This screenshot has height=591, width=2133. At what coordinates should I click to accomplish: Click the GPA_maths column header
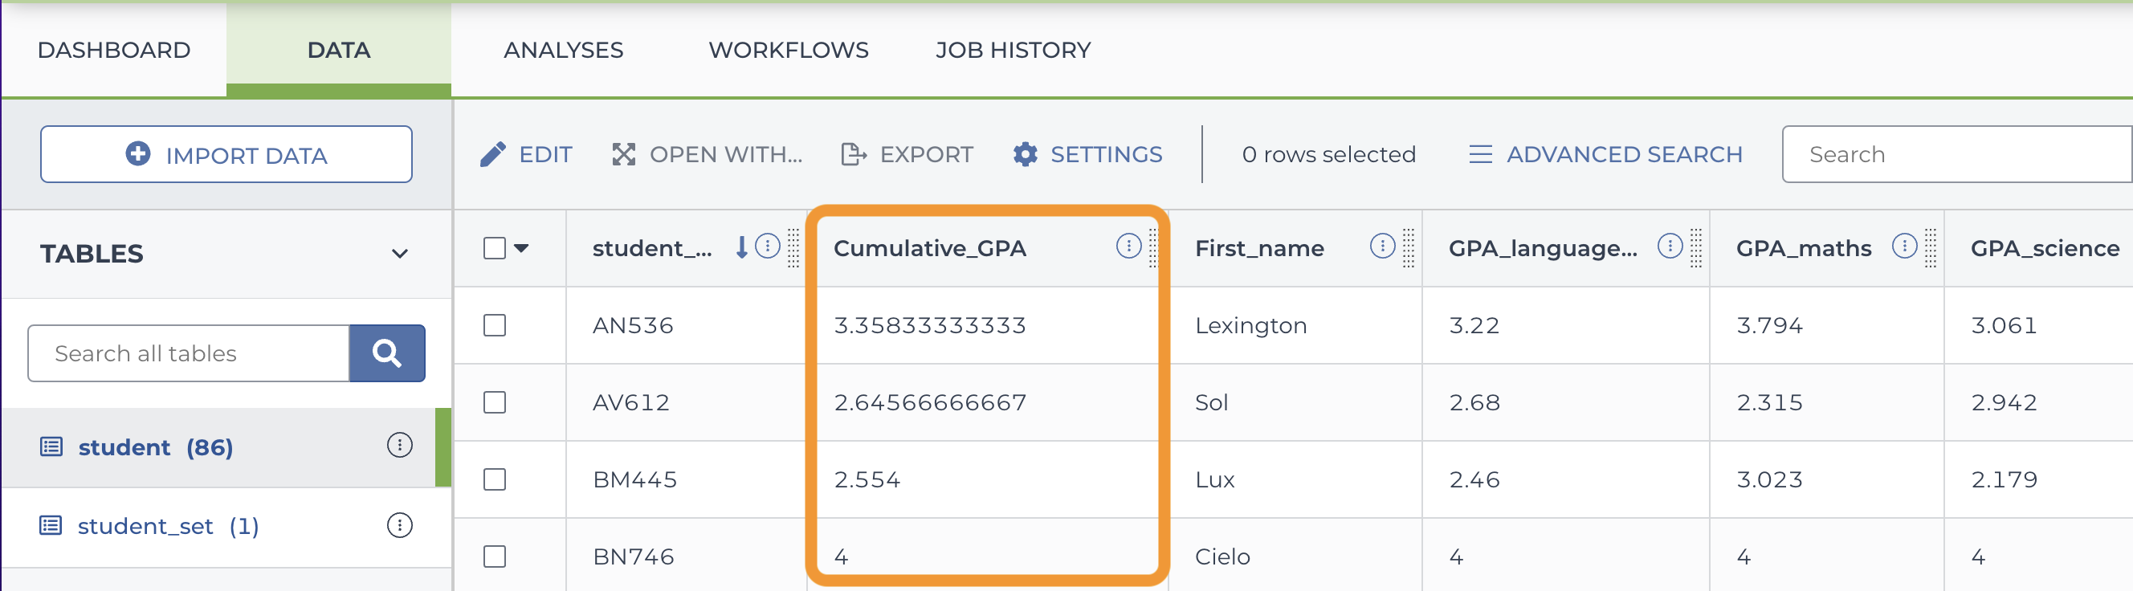pyautogui.click(x=1804, y=248)
